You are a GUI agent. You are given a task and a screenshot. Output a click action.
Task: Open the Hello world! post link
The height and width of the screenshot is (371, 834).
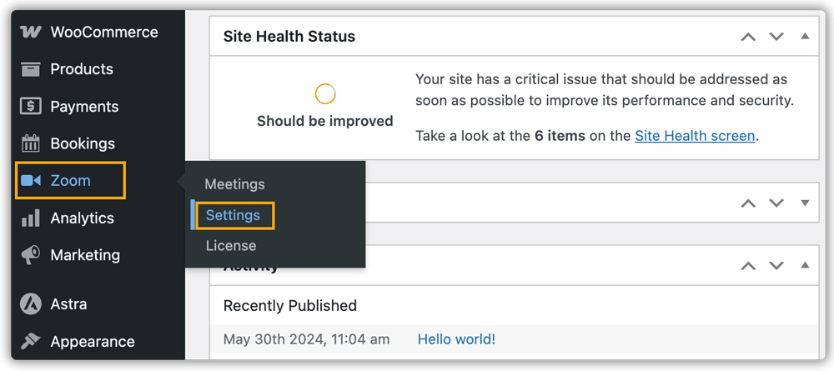click(456, 339)
